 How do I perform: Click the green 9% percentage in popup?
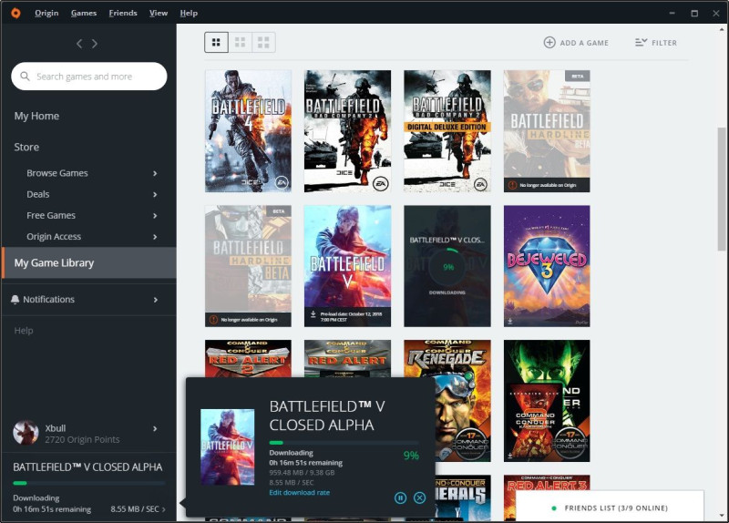pos(411,456)
